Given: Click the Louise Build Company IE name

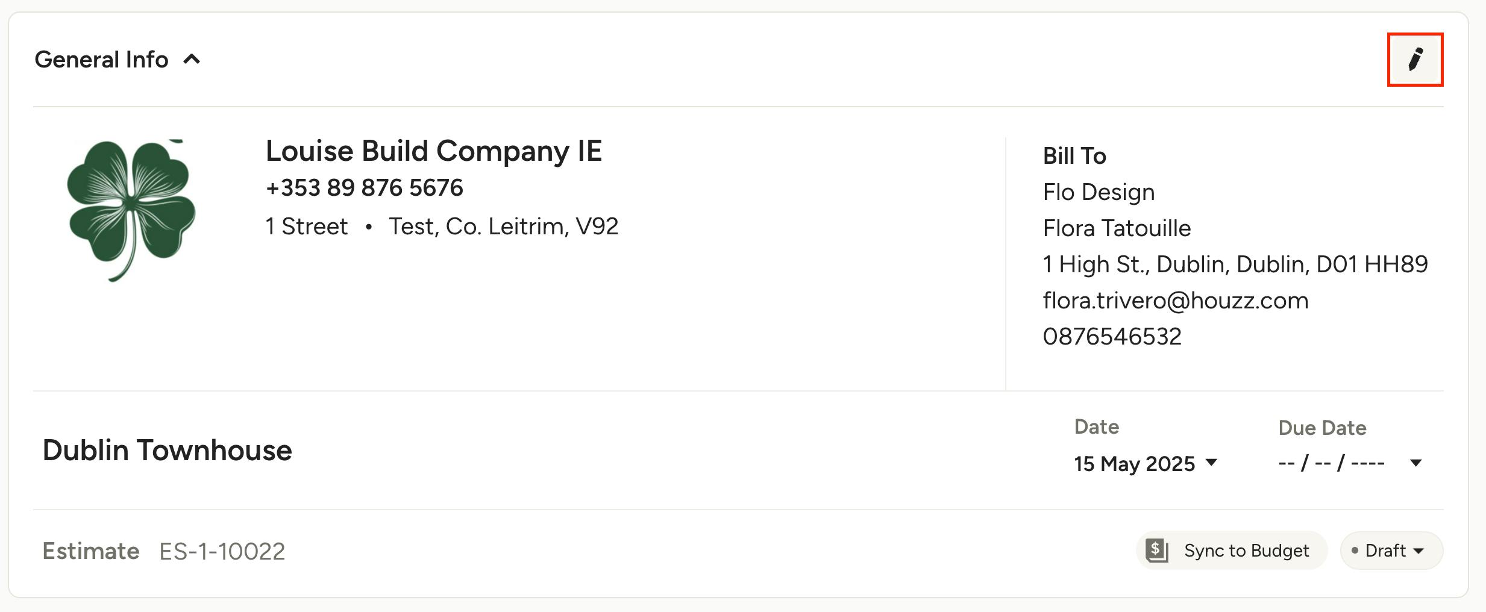Looking at the screenshot, I should click(434, 151).
